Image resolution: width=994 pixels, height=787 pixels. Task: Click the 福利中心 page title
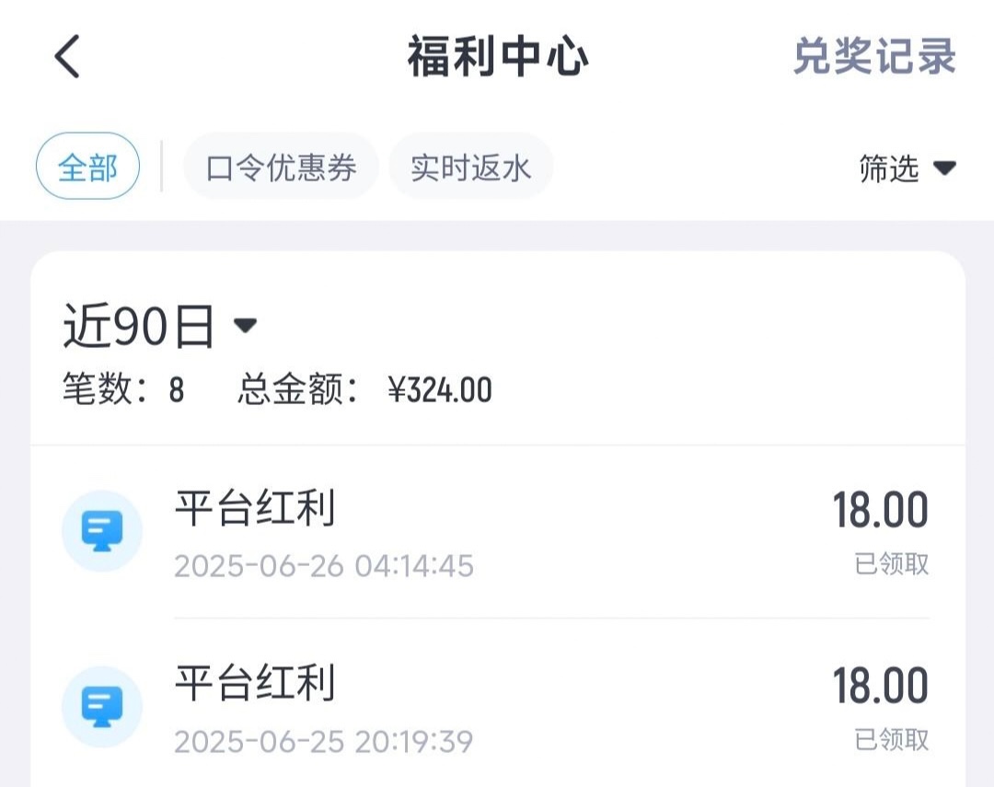(x=498, y=57)
